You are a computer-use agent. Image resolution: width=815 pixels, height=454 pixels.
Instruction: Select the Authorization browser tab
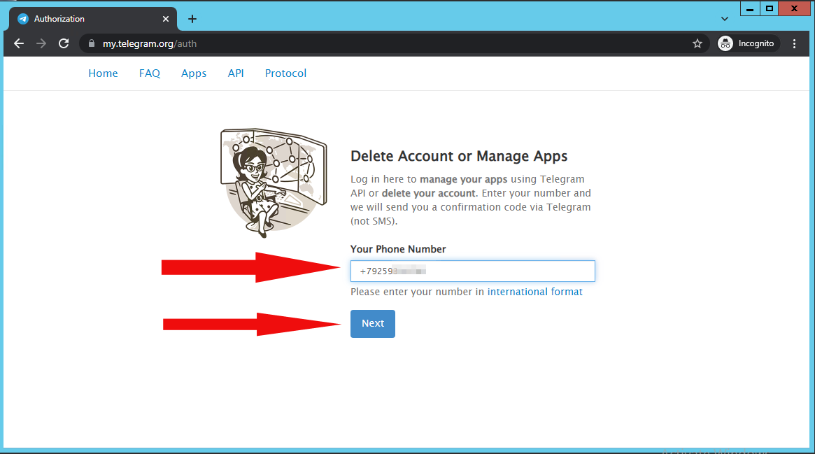[93, 19]
